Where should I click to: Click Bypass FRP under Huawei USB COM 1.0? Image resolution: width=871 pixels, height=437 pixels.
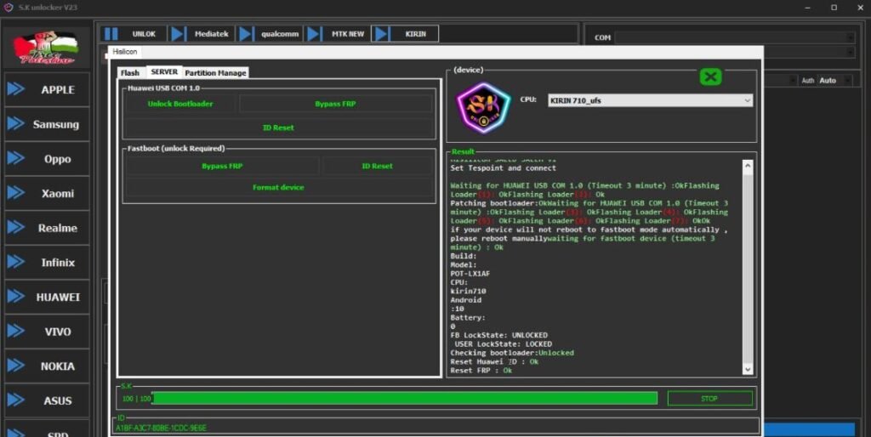[335, 104]
